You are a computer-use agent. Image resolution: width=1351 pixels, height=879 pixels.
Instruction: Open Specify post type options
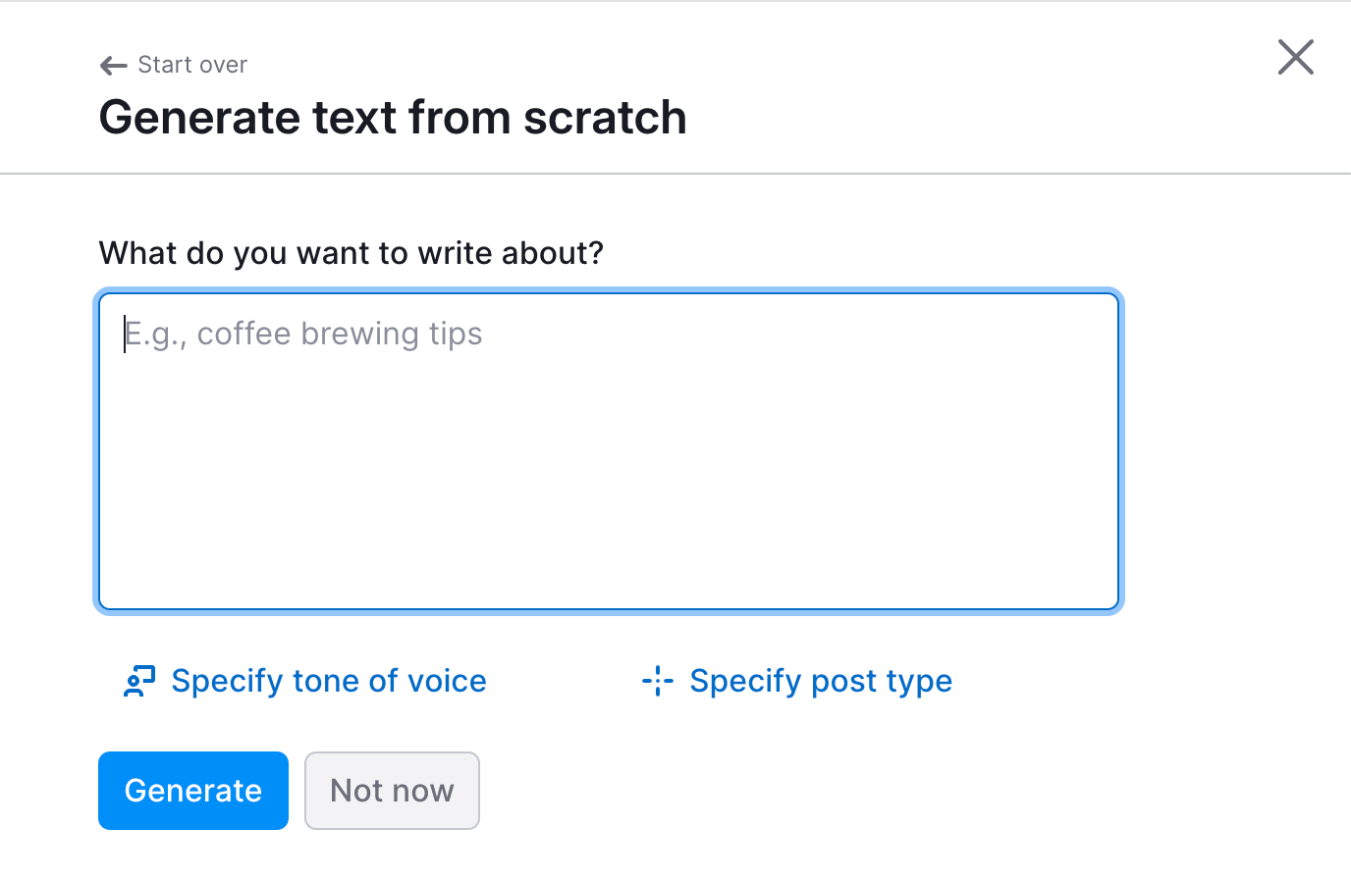pyautogui.click(x=821, y=681)
